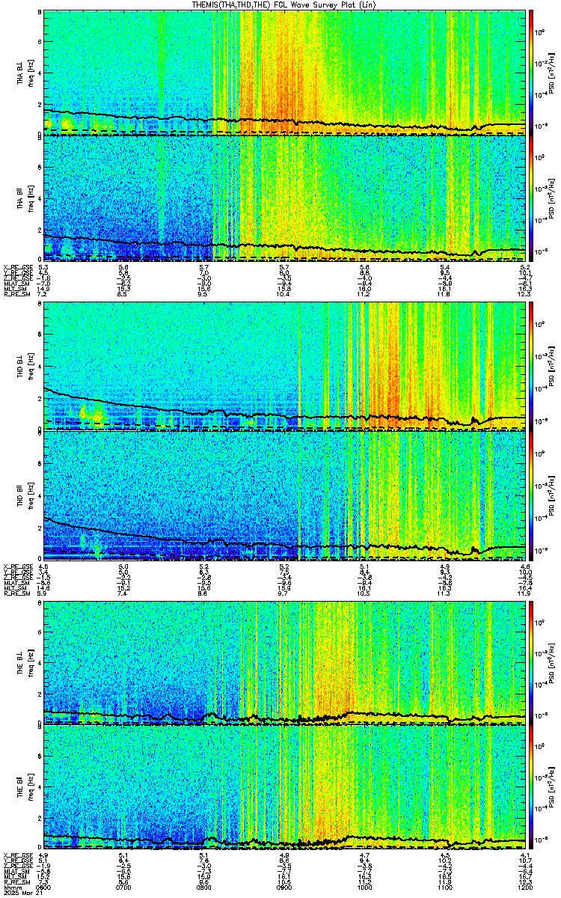The image size is (561, 898).
Task: Click the 1200 time tick label
Action: [527, 888]
